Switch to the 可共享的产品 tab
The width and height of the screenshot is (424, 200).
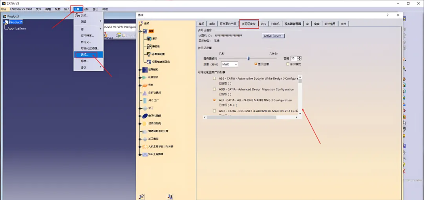[x=228, y=24]
